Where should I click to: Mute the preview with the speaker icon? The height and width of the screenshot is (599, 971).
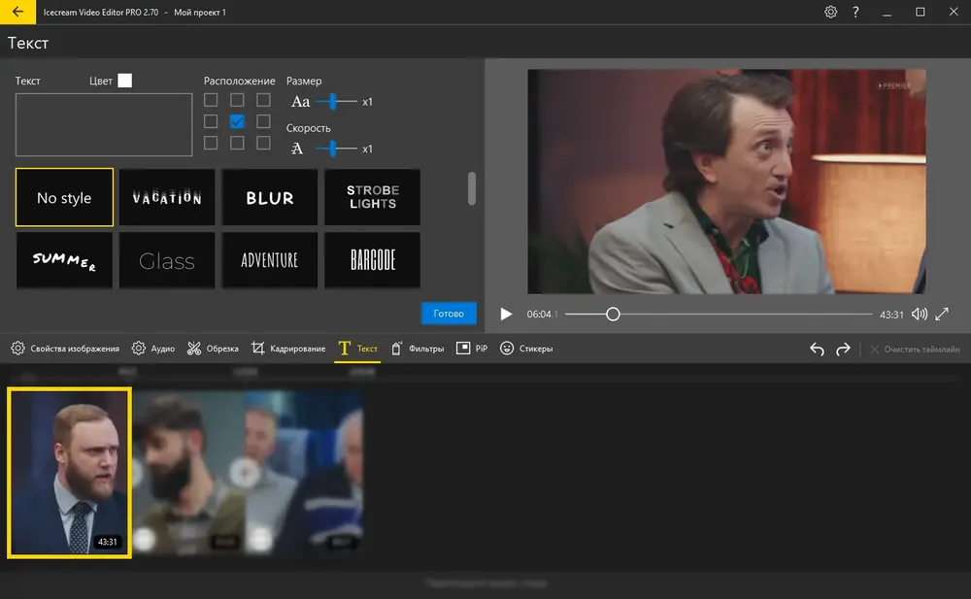920,314
